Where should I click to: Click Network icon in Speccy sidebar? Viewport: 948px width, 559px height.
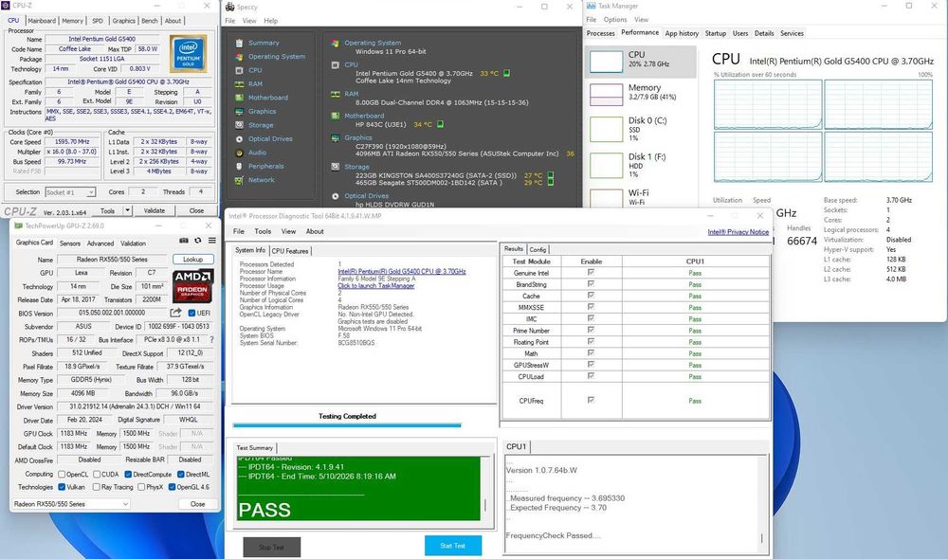[240, 180]
